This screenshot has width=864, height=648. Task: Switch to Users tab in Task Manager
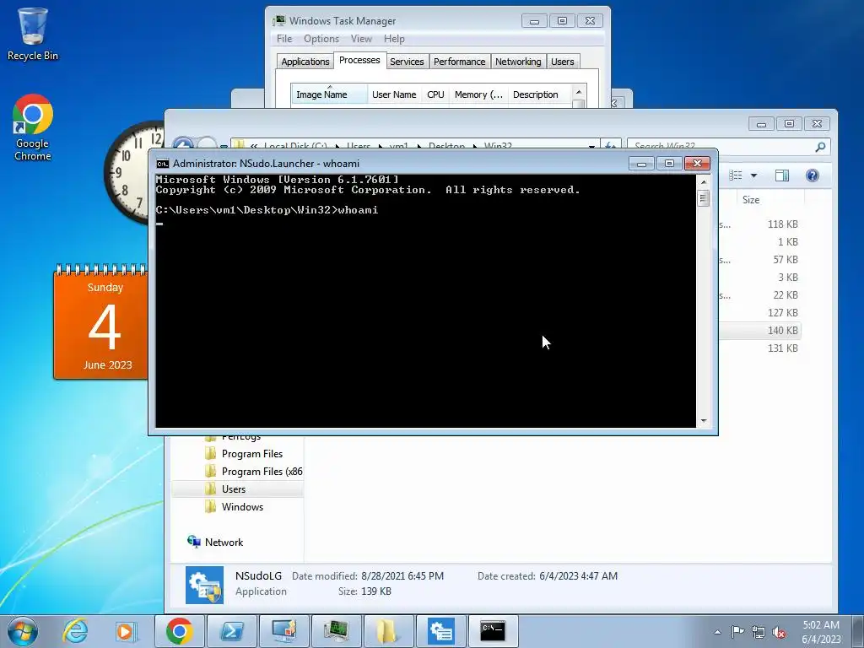(562, 62)
